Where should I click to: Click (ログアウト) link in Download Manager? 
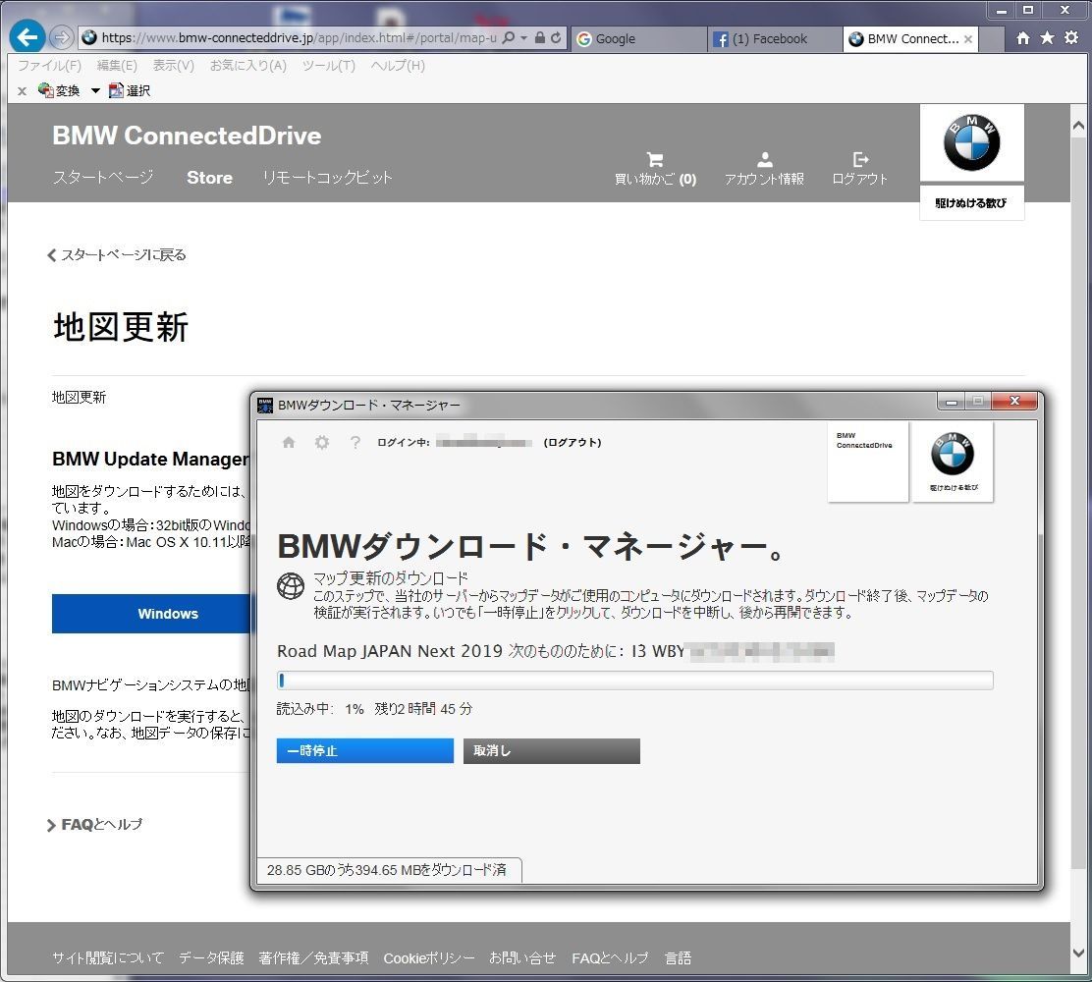pos(573,442)
